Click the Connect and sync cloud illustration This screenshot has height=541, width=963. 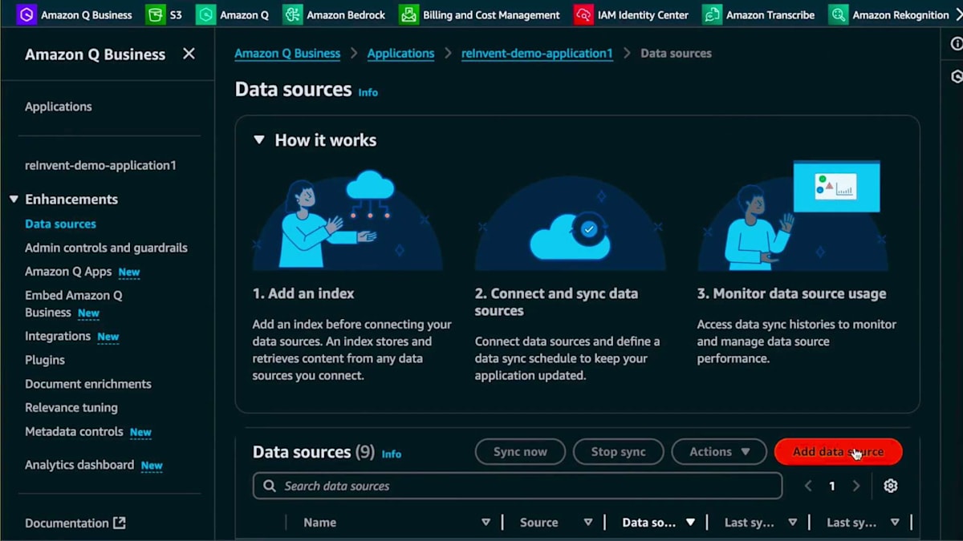pyautogui.click(x=570, y=224)
